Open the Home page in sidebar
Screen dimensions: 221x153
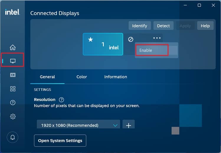click(x=13, y=47)
